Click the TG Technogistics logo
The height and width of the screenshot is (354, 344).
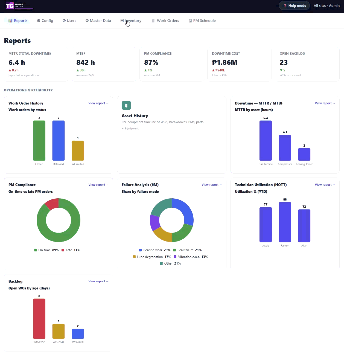(x=19, y=5)
